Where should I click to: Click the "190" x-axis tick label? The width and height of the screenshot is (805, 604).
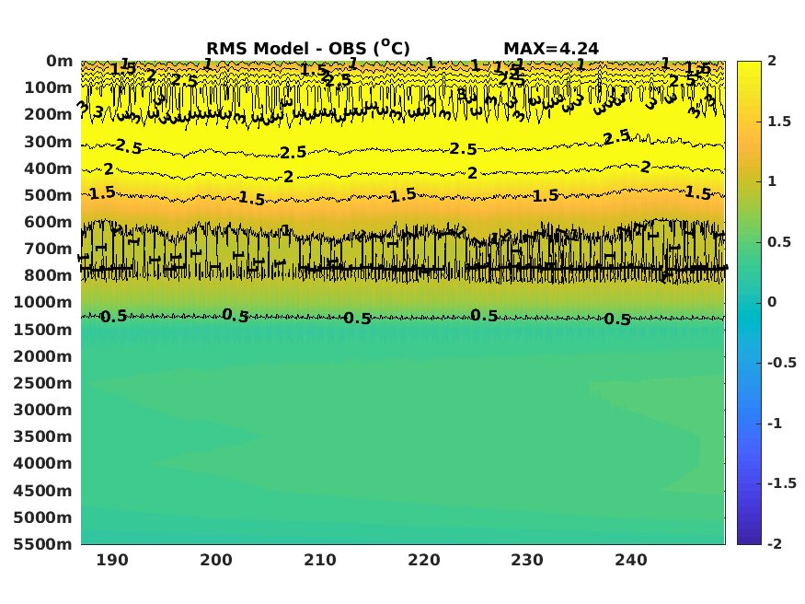click(x=112, y=560)
